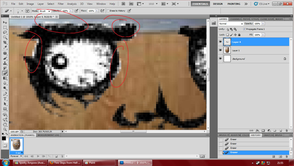Select the Eraser tool in the toolbox
The width and height of the screenshot is (294, 166).
pos(5,73)
